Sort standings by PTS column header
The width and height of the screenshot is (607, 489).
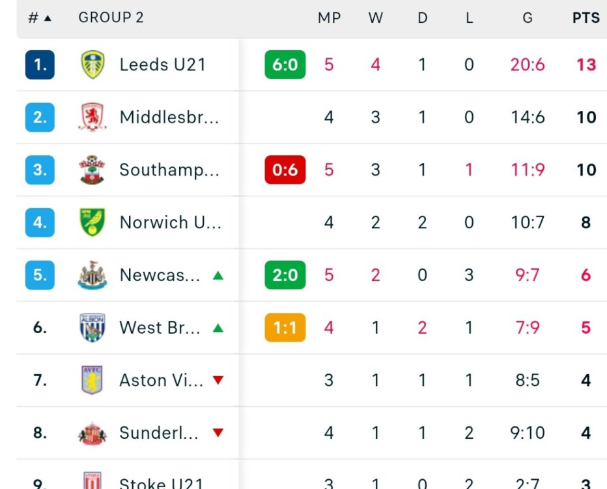pos(586,18)
